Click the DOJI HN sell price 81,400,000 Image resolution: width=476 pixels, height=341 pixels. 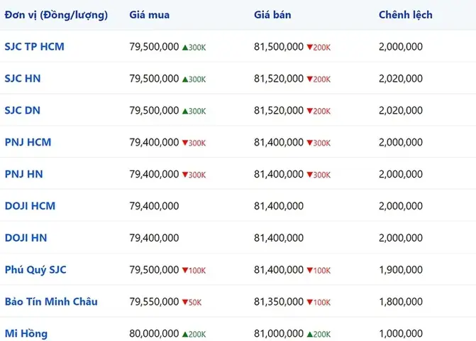tap(279, 238)
